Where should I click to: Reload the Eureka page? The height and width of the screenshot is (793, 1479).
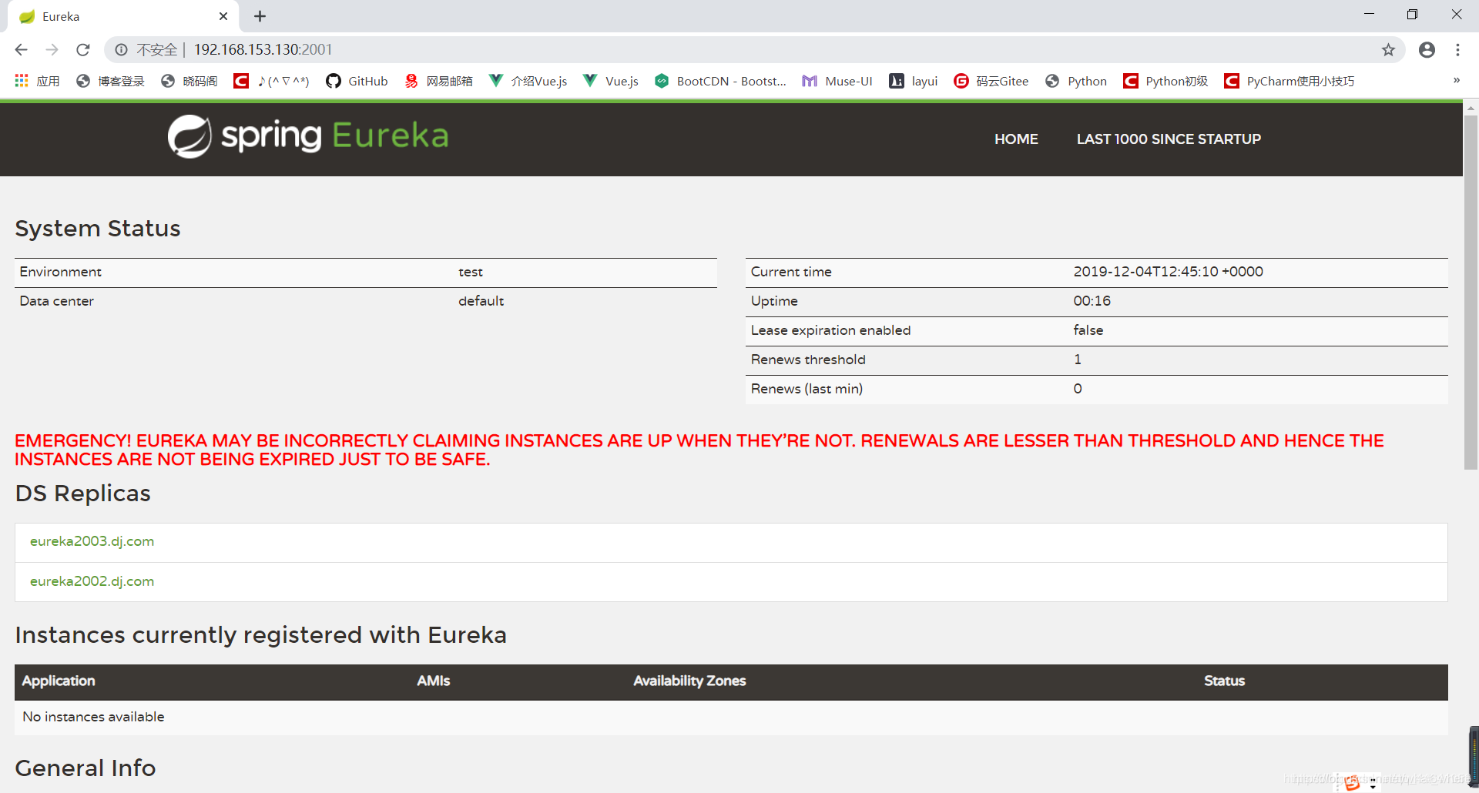tap(83, 50)
